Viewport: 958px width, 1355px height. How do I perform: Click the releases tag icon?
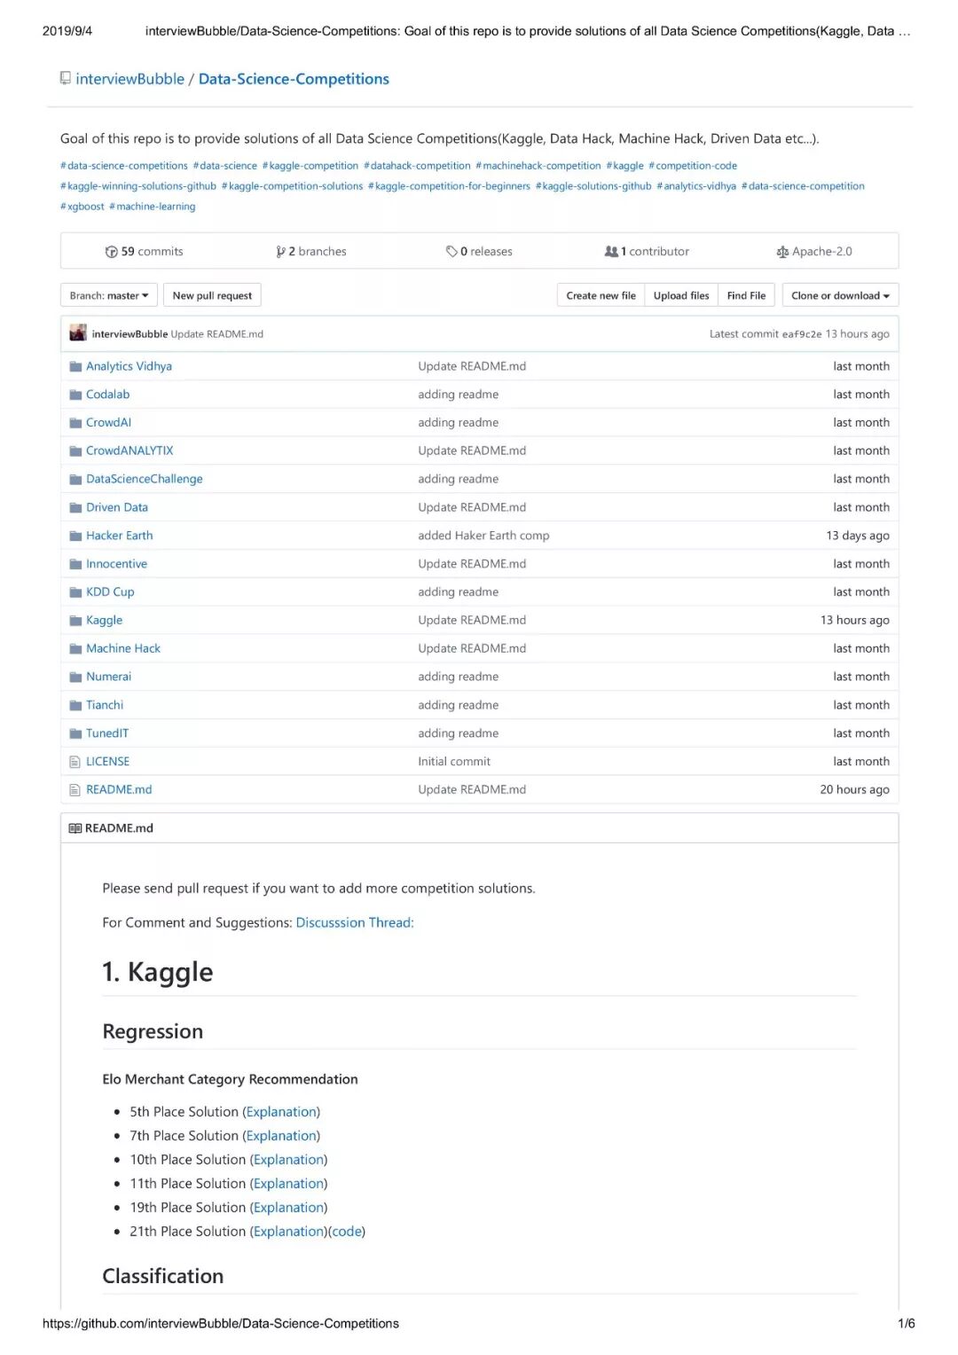coord(452,252)
